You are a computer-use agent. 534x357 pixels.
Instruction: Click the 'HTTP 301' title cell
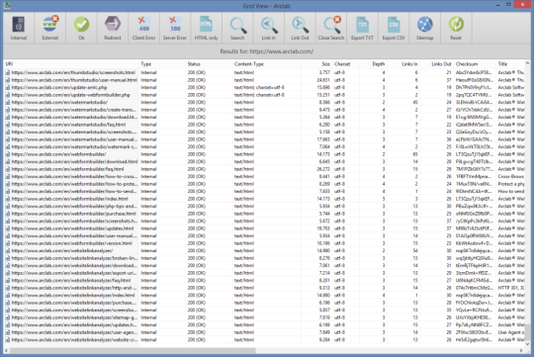[511, 288]
